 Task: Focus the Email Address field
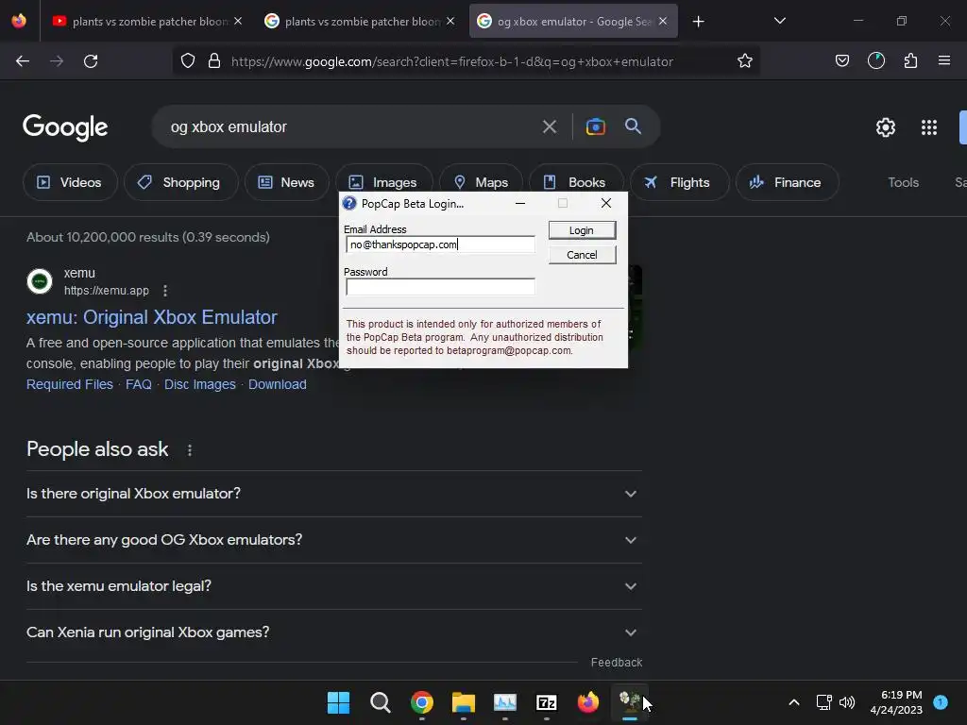[440, 244]
